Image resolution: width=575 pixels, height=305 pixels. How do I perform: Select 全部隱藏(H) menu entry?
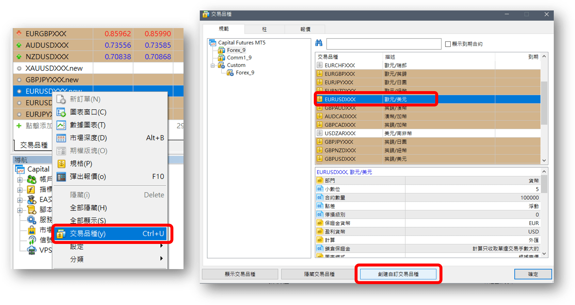pos(110,208)
